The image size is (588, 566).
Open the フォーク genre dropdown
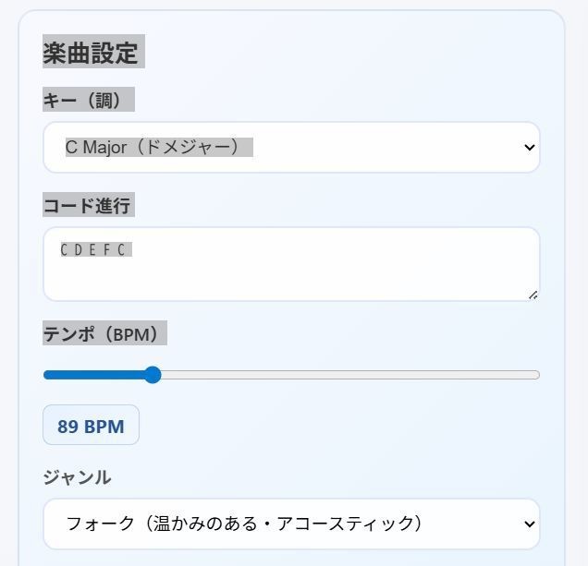tap(291, 524)
